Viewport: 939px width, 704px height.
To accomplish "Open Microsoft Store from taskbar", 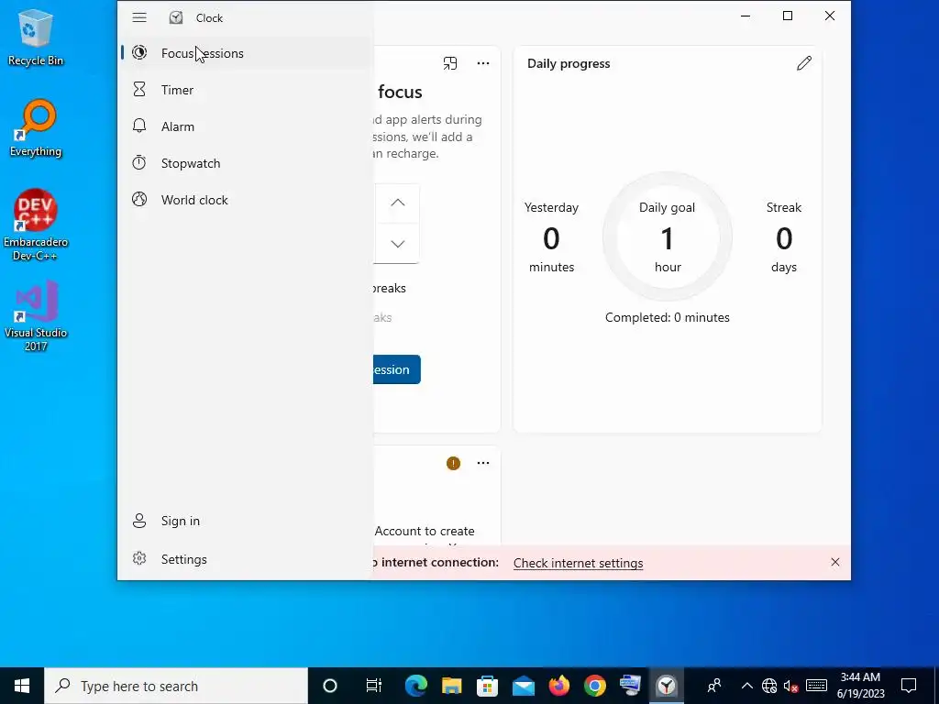I will pyautogui.click(x=488, y=686).
